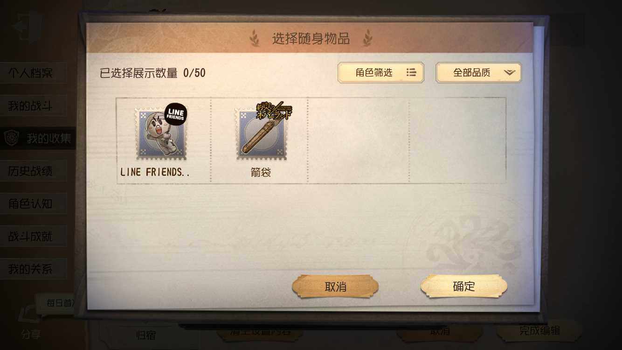
Task: Click the Promised Neverland logo badge
Action: pos(274,112)
